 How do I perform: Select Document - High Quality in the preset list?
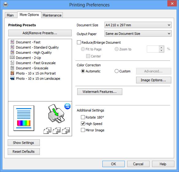[34, 53]
